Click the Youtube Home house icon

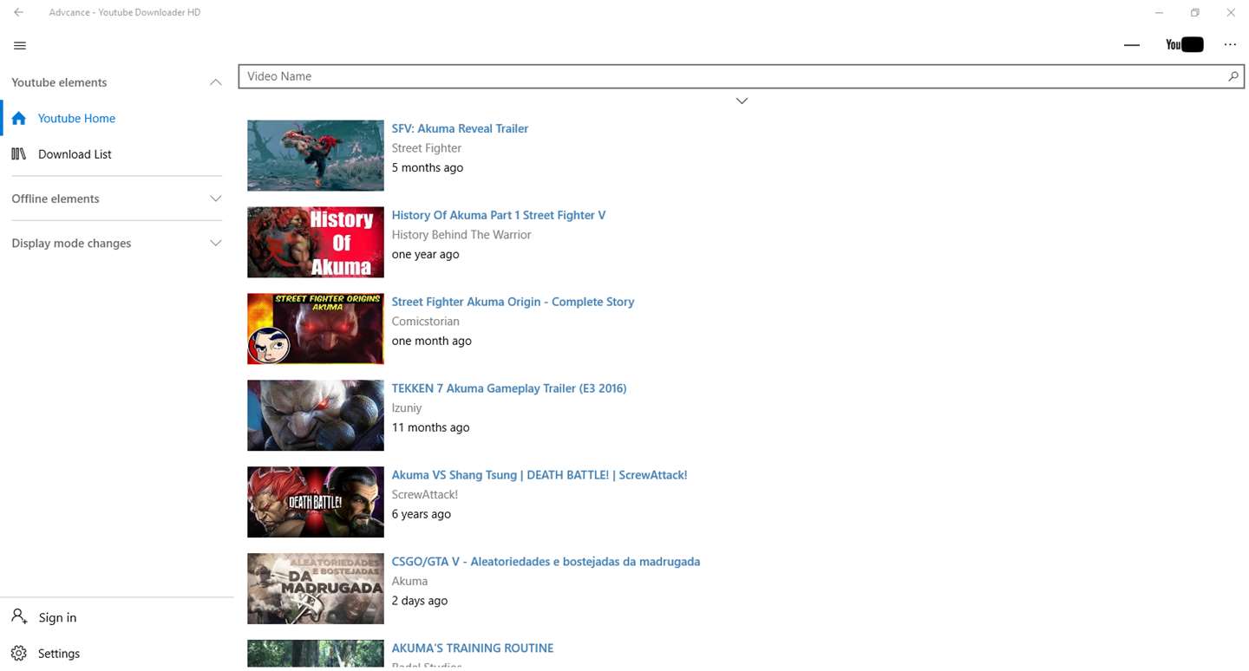(19, 118)
